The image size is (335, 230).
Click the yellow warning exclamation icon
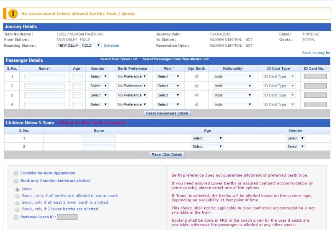[x=13, y=14]
